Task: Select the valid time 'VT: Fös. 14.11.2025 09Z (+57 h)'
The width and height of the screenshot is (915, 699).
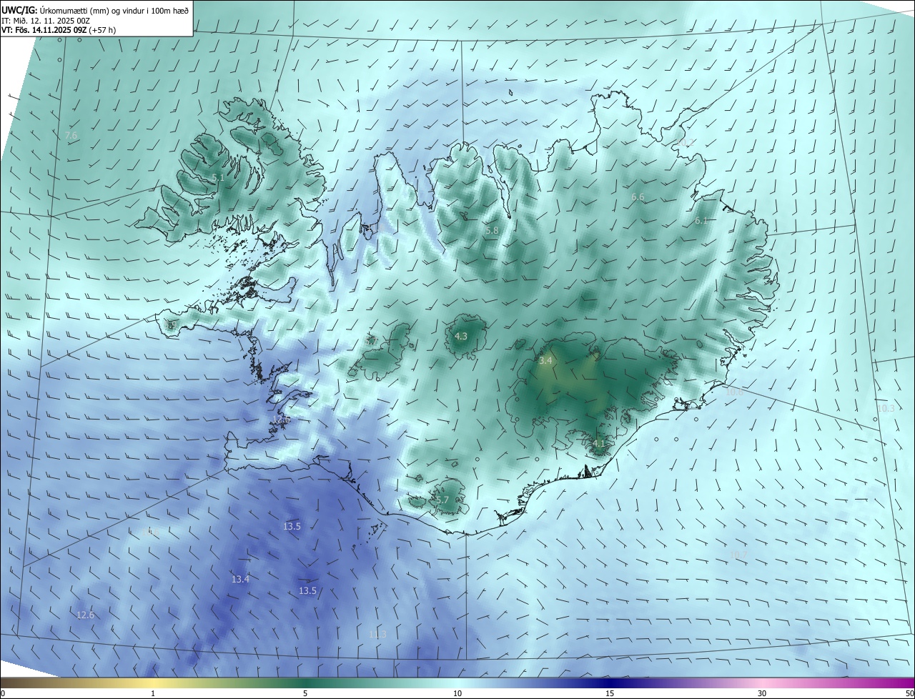Action: click(x=59, y=31)
